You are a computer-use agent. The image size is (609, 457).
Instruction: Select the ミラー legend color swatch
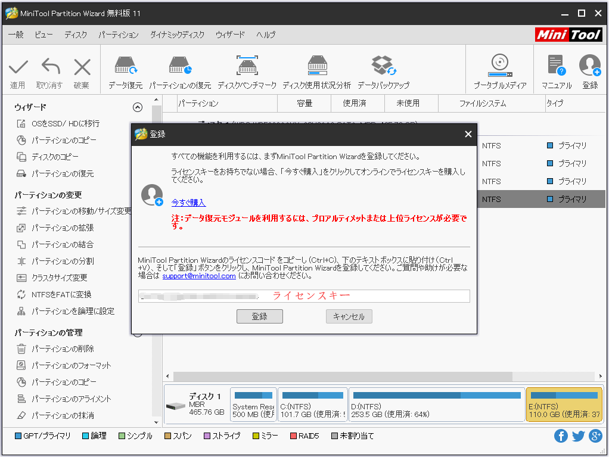(257, 436)
